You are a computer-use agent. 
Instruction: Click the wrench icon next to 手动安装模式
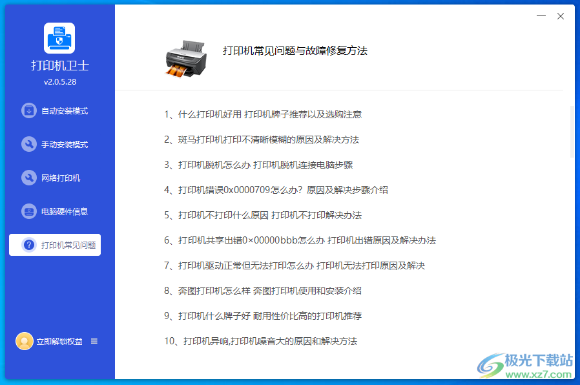pyautogui.click(x=28, y=144)
